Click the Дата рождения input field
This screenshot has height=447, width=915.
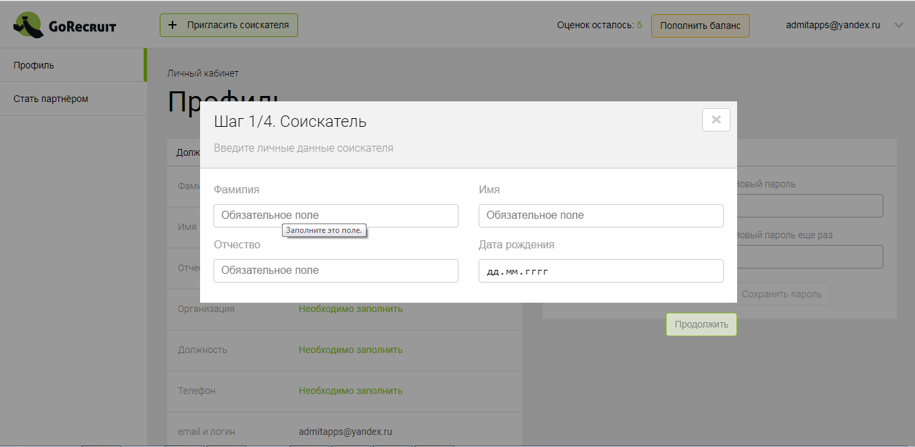point(601,270)
